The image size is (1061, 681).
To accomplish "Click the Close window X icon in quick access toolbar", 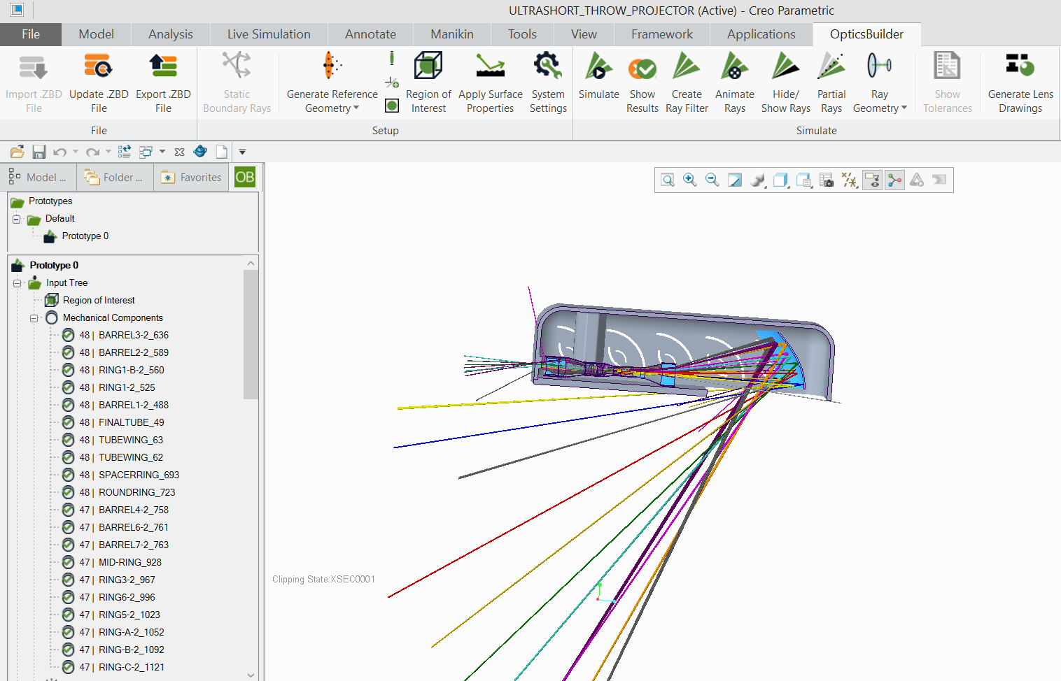I will 179,152.
